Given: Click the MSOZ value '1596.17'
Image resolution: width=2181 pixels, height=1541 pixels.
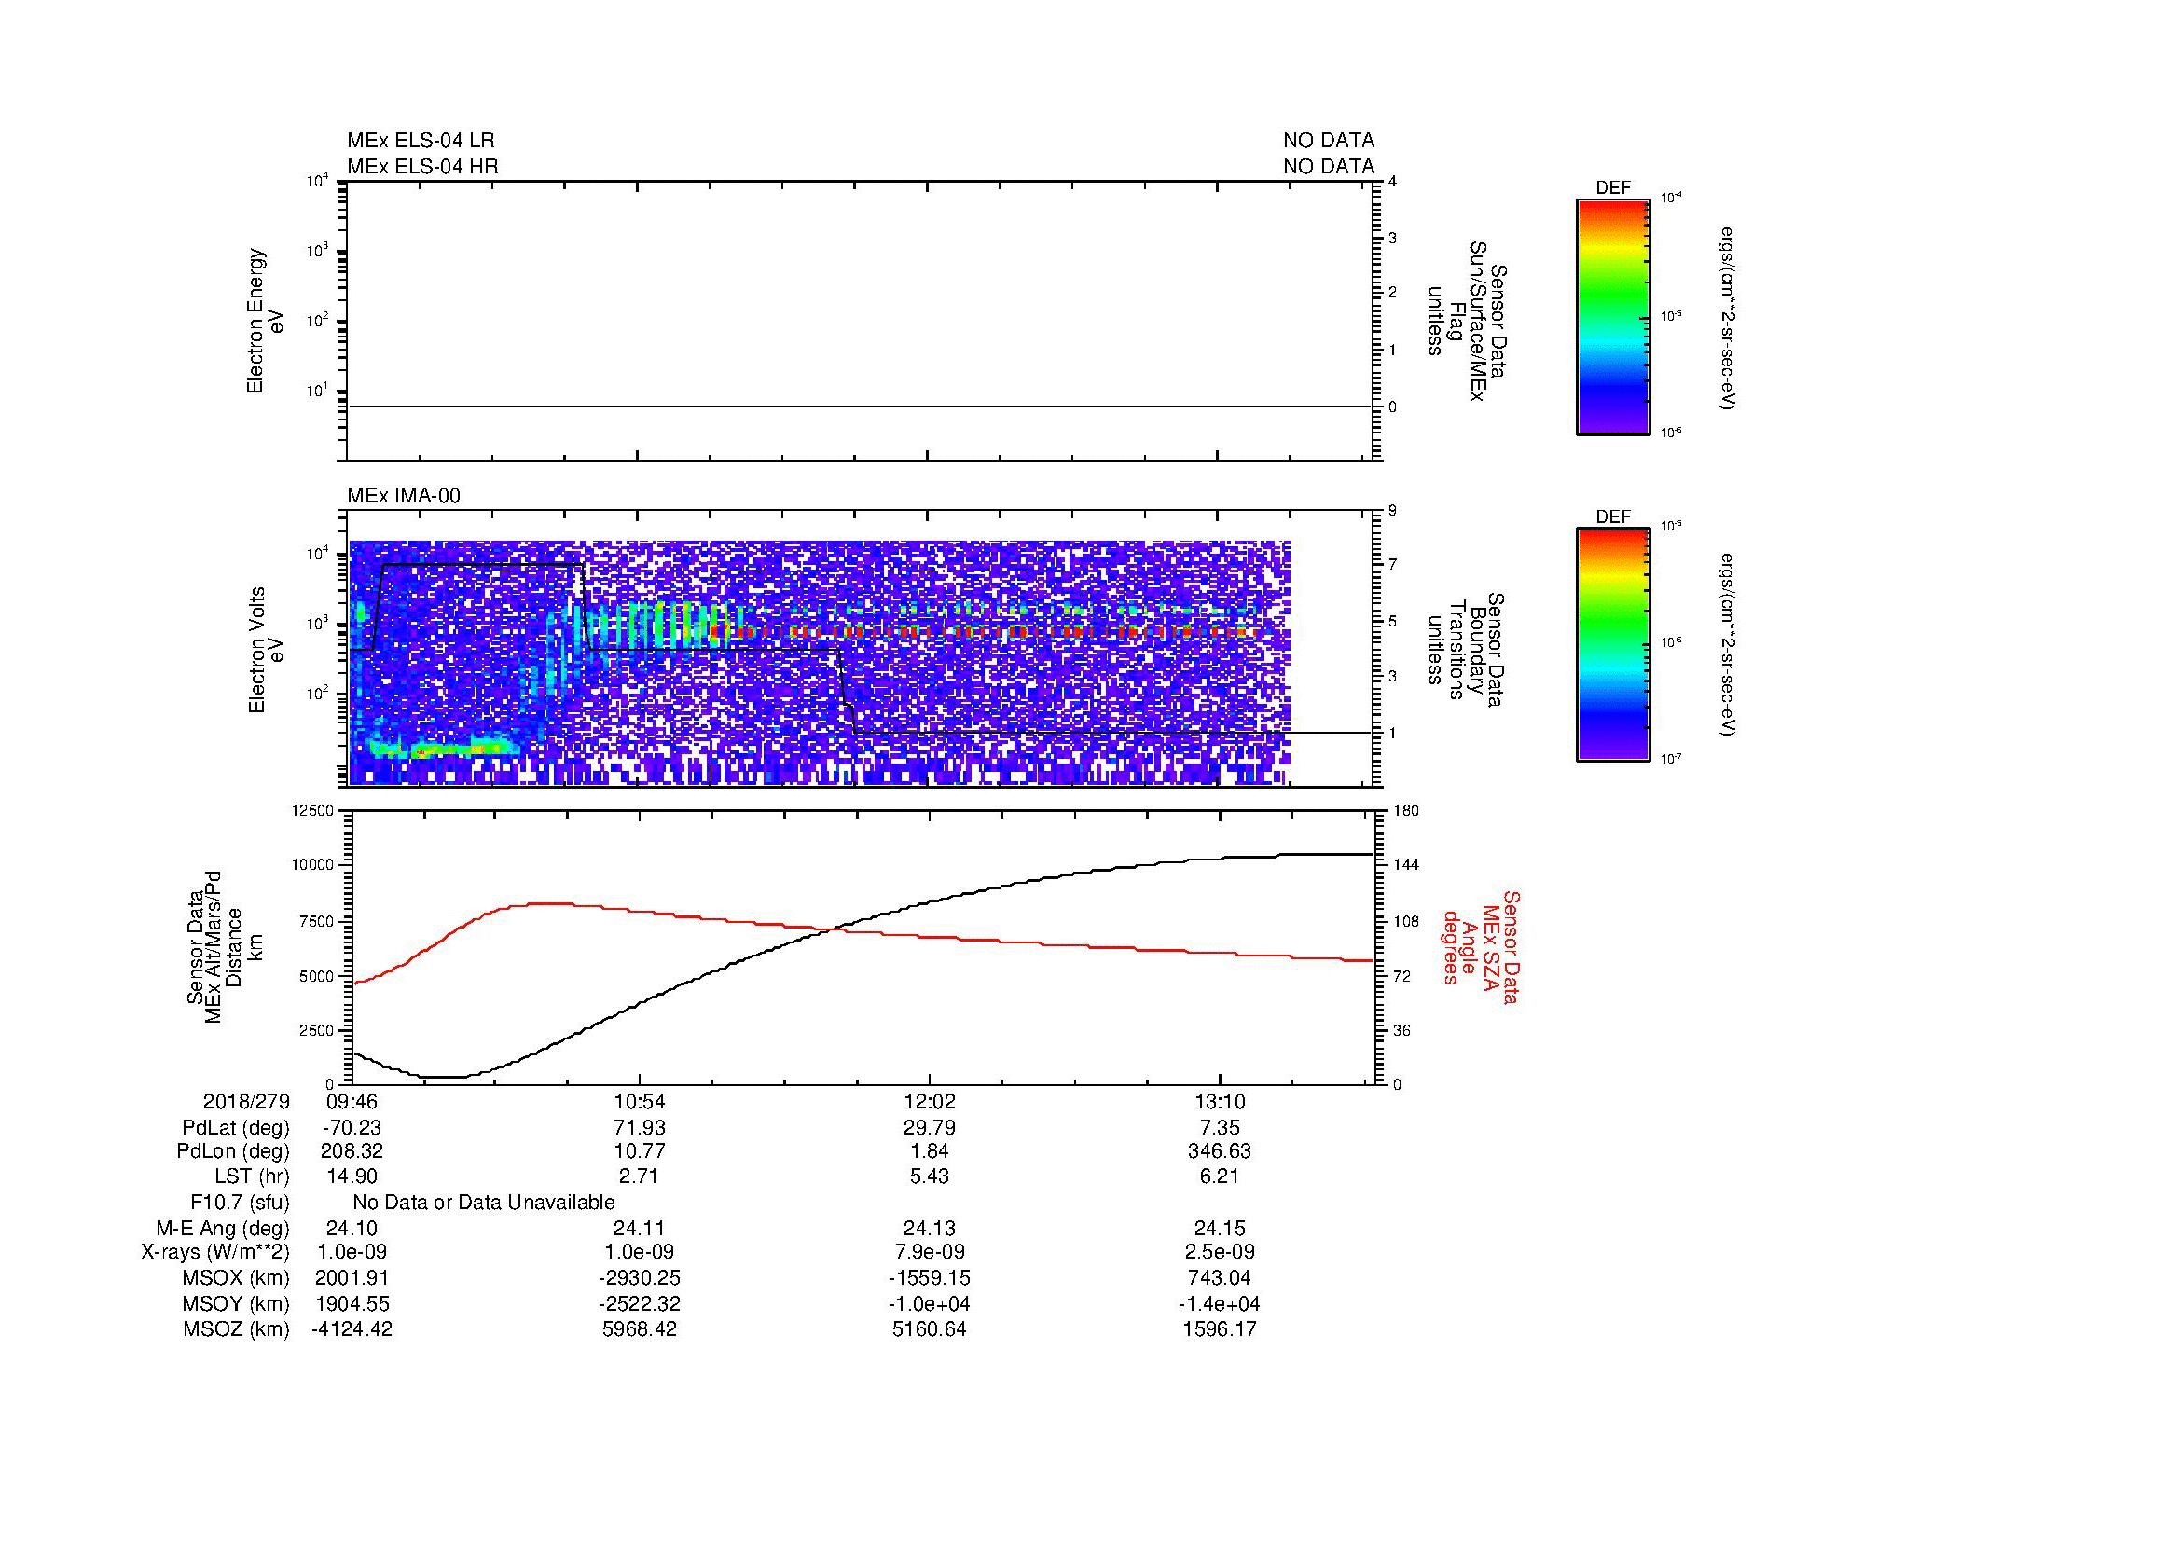Looking at the screenshot, I should 1219,1329.
